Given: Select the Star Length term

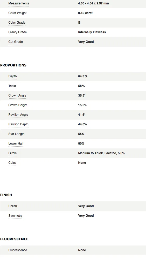Looking at the screenshot, I should click(x=16, y=134).
